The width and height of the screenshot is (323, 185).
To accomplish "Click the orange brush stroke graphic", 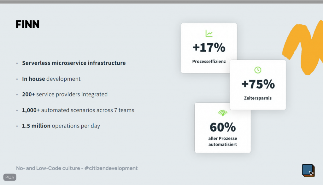I will (x=303, y=47).
